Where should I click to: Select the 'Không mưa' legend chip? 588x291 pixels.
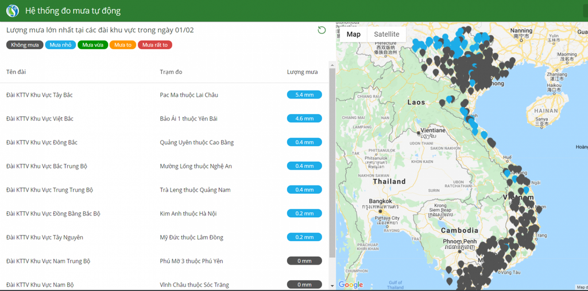25,45
